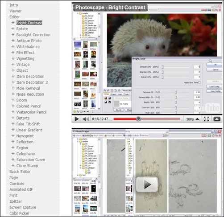
Task: Open the Editor section
Action: (x=15, y=17)
